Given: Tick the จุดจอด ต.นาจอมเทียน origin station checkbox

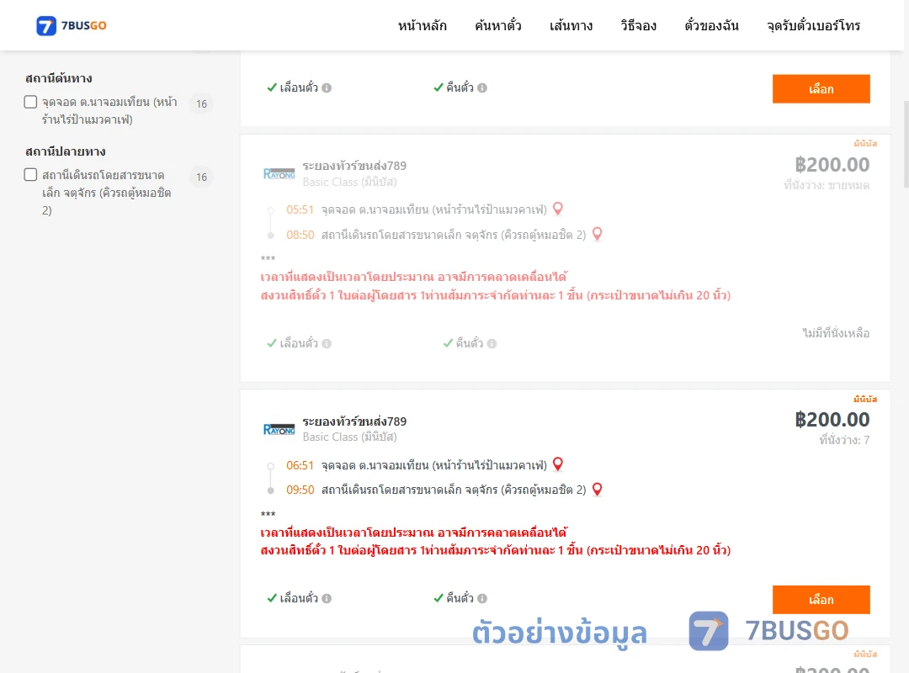Looking at the screenshot, I should (31, 102).
